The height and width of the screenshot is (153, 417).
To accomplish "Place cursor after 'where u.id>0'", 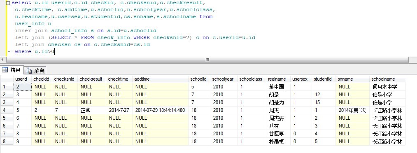I will tap(54, 51).
